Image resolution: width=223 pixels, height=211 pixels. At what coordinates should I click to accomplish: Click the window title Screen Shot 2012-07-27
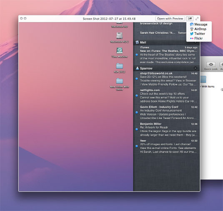tap(109, 19)
